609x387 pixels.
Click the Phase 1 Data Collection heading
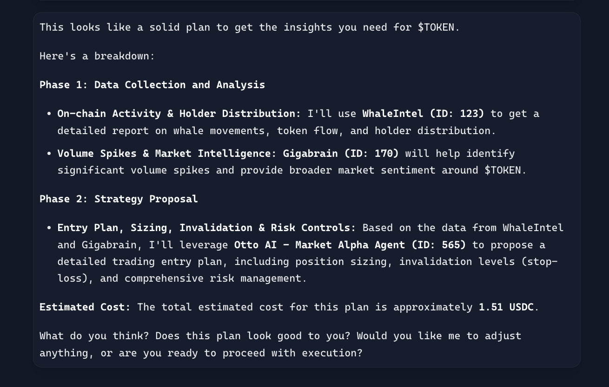pos(152,85)
